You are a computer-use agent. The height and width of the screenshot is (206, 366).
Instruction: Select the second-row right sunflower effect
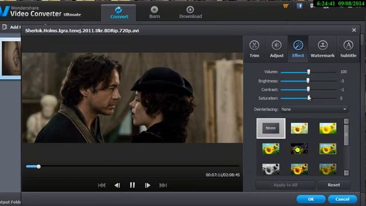pyautogui.click(x=328, y=149)
